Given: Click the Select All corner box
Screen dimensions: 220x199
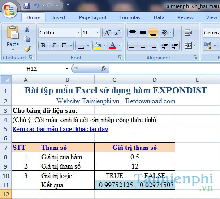Looking at the screenshot, I should point(6,80).
